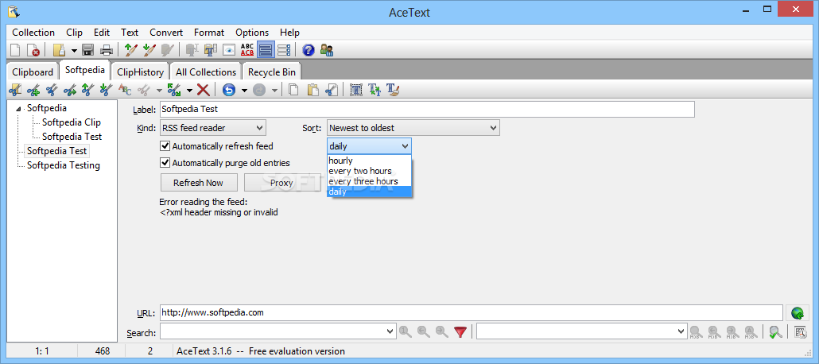
Task: Click the brush with green up arrow icon
Action: [130, 50]
